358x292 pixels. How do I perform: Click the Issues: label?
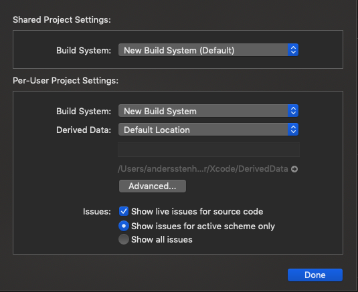(97, 212)
